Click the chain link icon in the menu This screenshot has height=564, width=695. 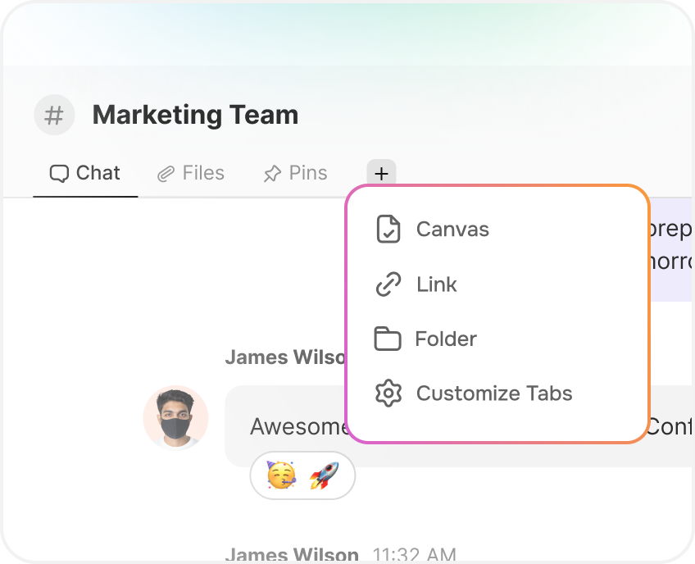point(388,284)
